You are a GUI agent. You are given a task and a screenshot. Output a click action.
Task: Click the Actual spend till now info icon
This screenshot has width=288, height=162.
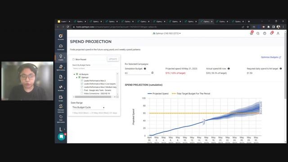pyautogui.click(x=229, y=68)
